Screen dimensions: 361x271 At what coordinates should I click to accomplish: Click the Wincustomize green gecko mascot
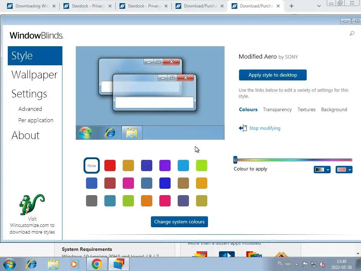(x=32, y=204)
